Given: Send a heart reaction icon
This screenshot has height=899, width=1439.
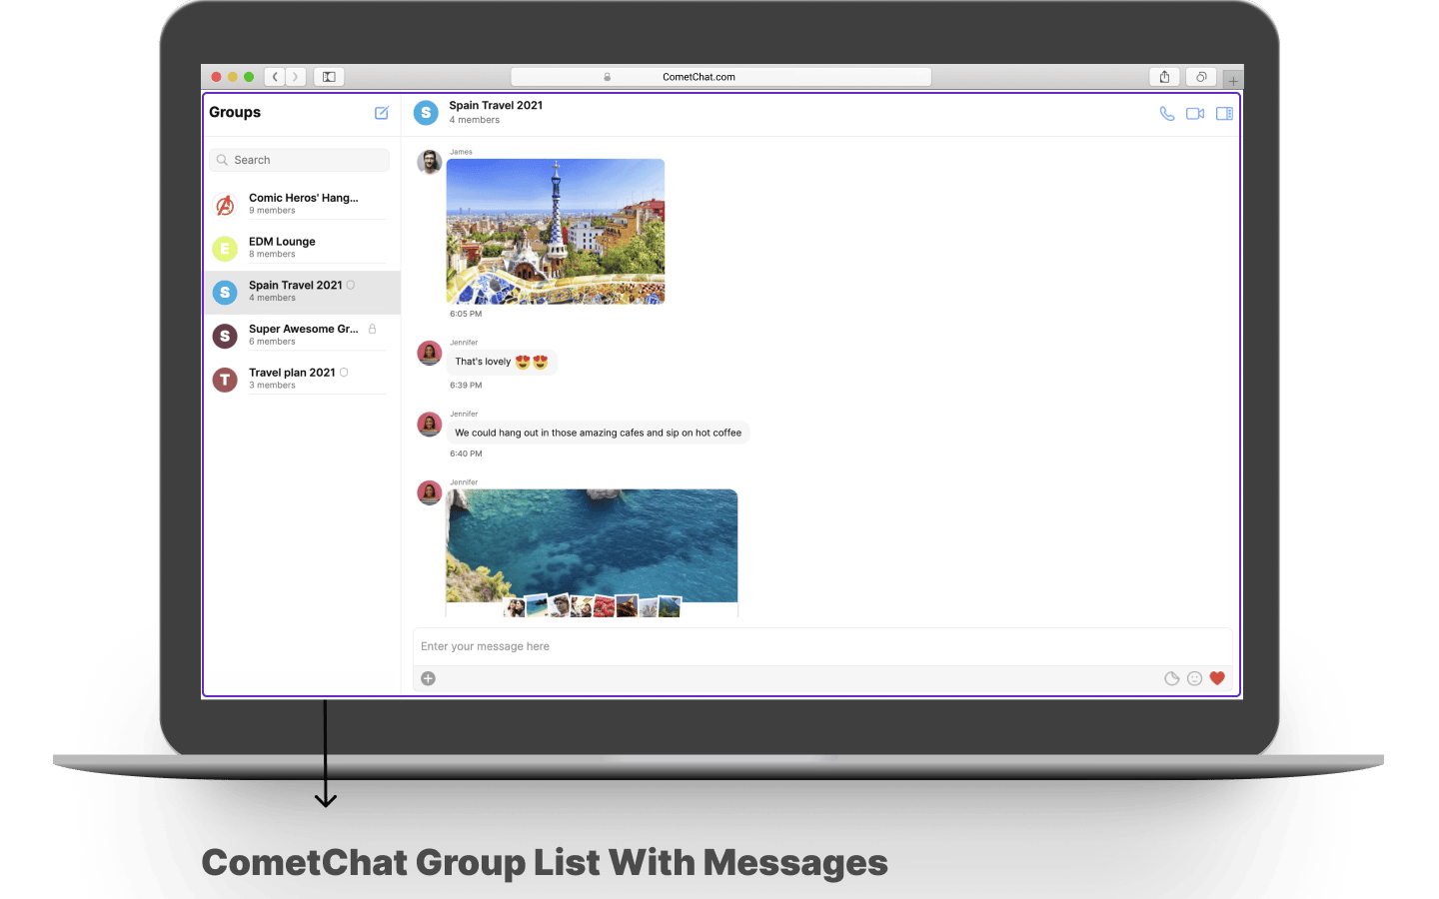Looking at the screenshot, I should pyautogui.click(x=1217, y=678).
